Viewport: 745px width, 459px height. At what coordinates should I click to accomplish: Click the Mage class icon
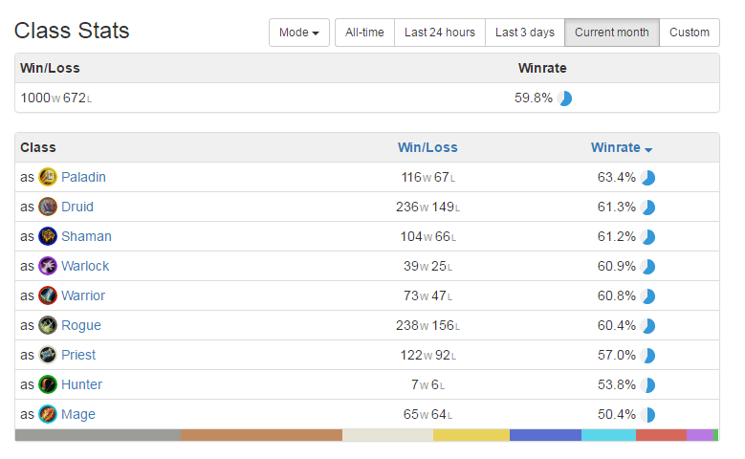click(48, 414)
